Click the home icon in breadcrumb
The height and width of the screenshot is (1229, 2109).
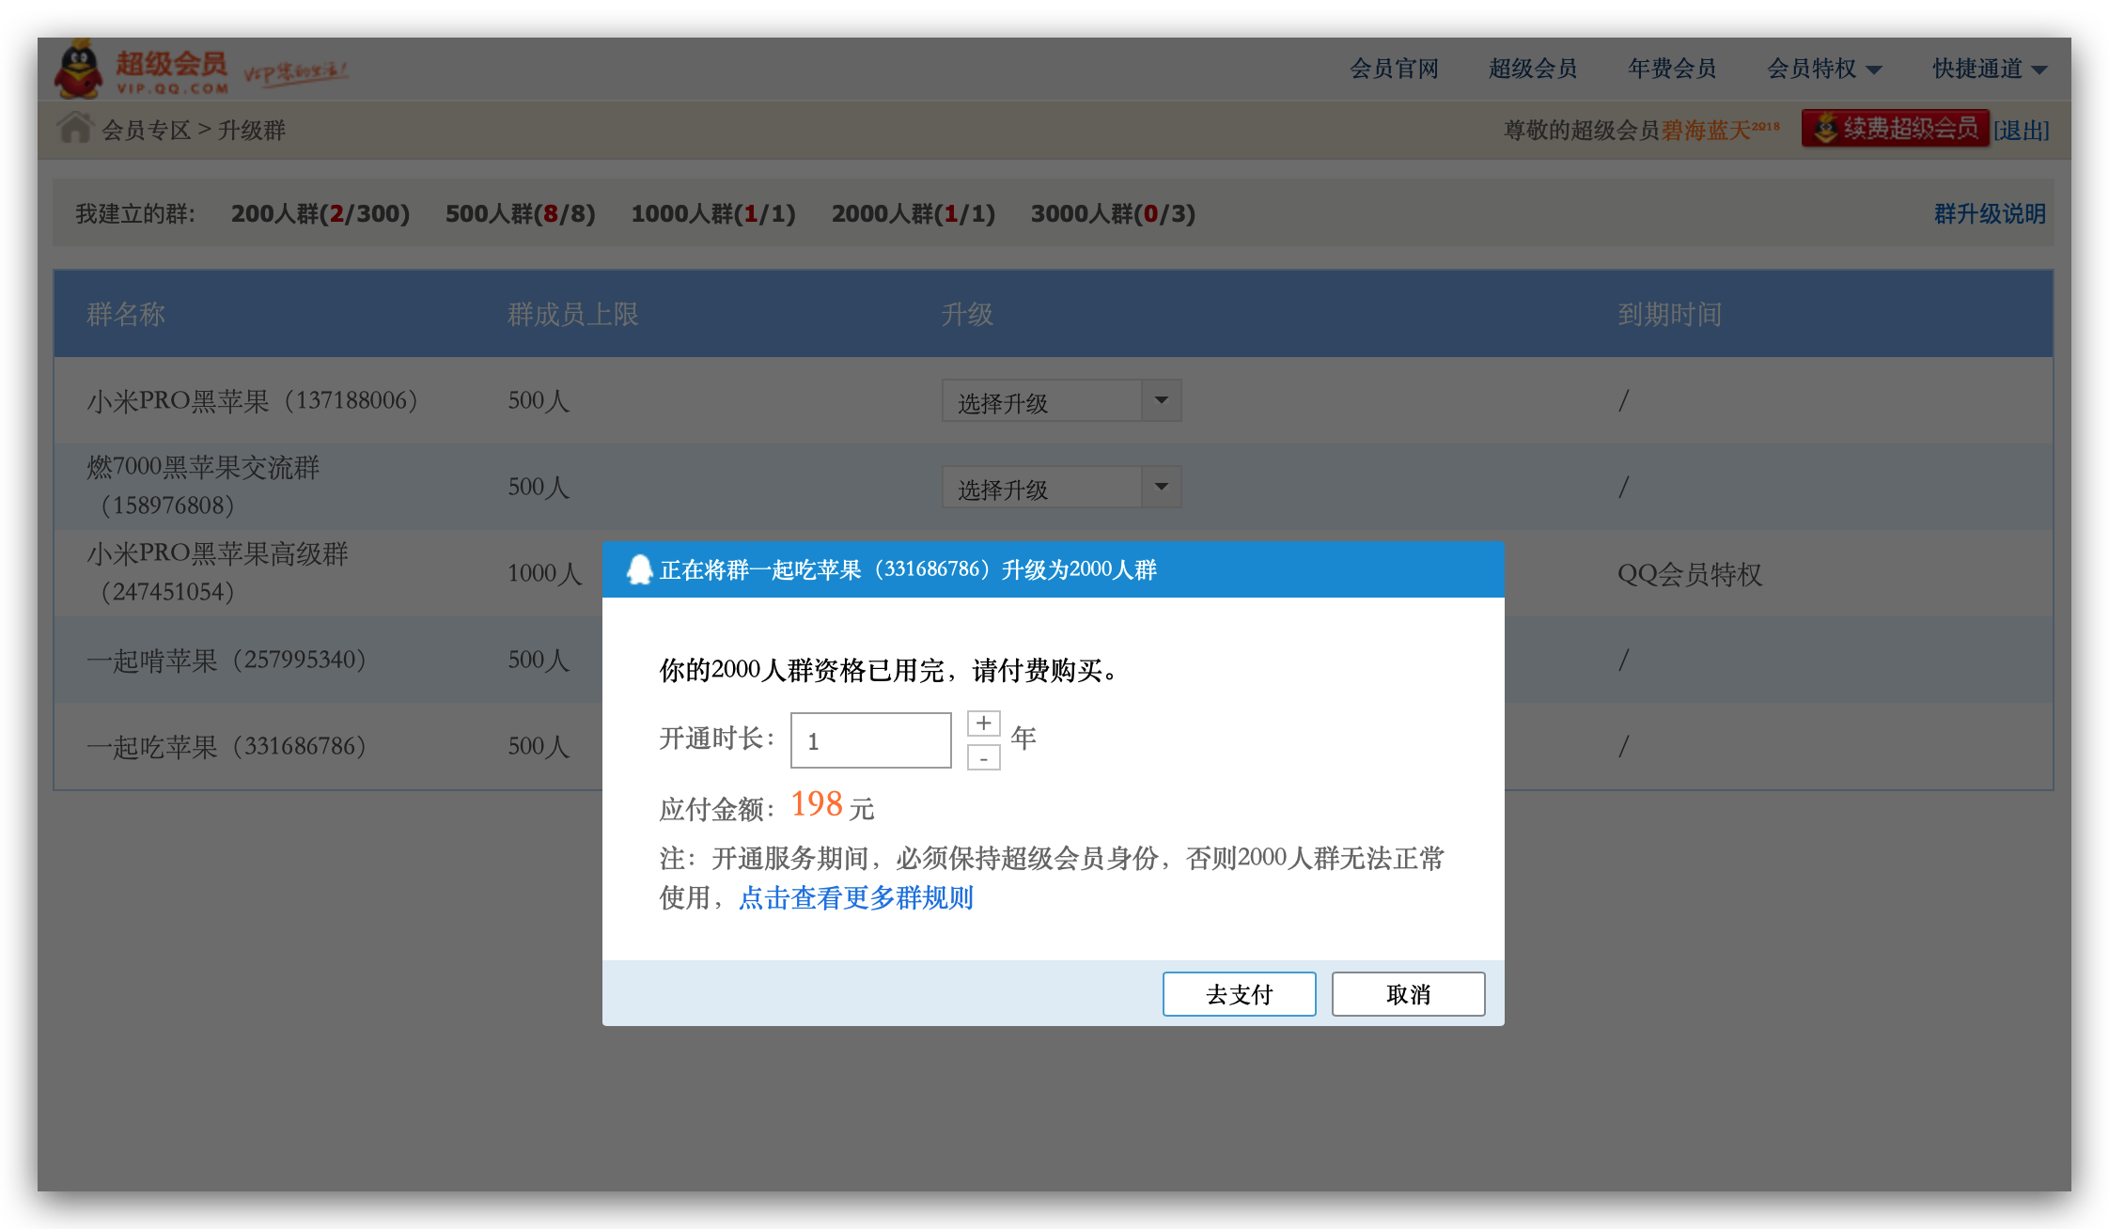click(75, 128)
